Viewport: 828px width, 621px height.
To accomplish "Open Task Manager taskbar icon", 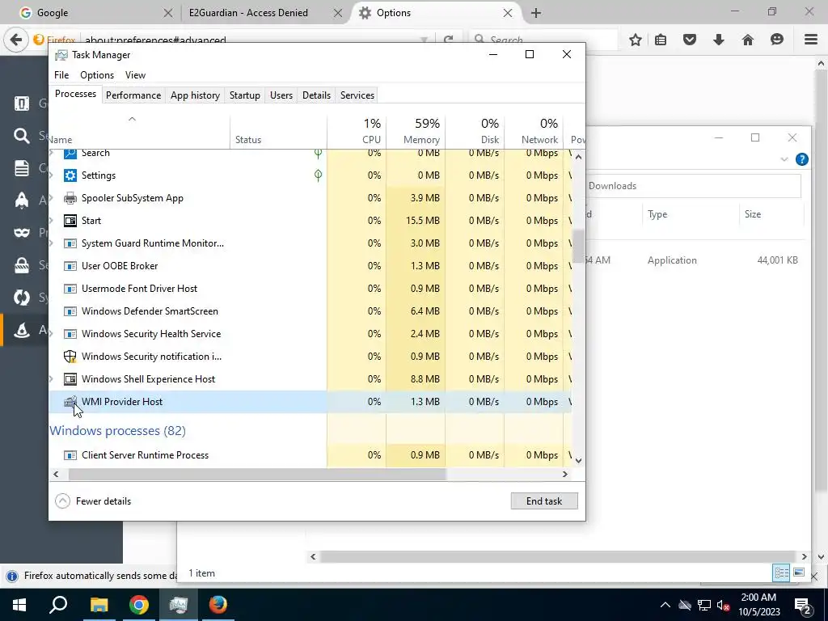I will tap(179, 605).
